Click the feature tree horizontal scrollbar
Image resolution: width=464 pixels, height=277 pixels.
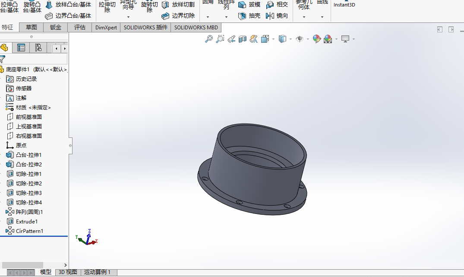click(x=22, y=265)
